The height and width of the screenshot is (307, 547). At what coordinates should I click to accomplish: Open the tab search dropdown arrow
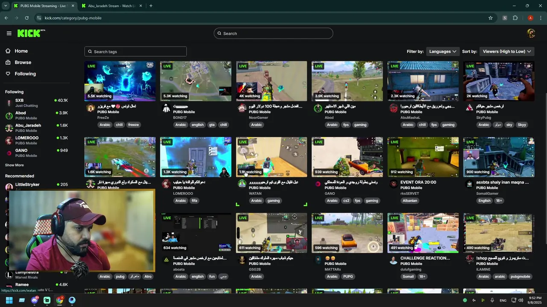(x=5, y=6)
